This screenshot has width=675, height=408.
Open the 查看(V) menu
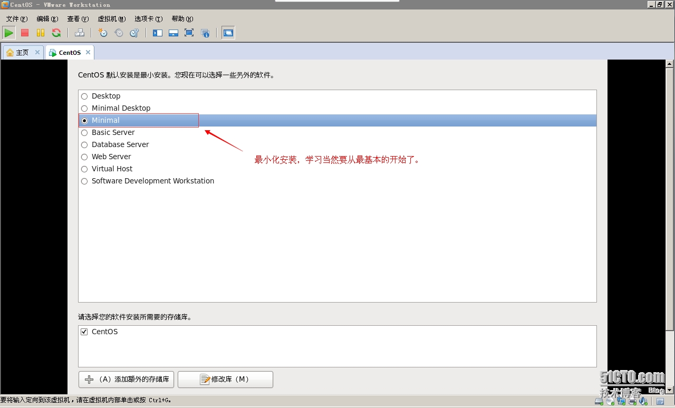pyautogui.click(x=78, y=19)
